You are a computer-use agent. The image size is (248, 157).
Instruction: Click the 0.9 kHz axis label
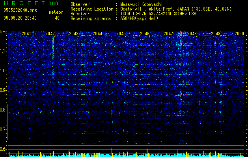4,90
